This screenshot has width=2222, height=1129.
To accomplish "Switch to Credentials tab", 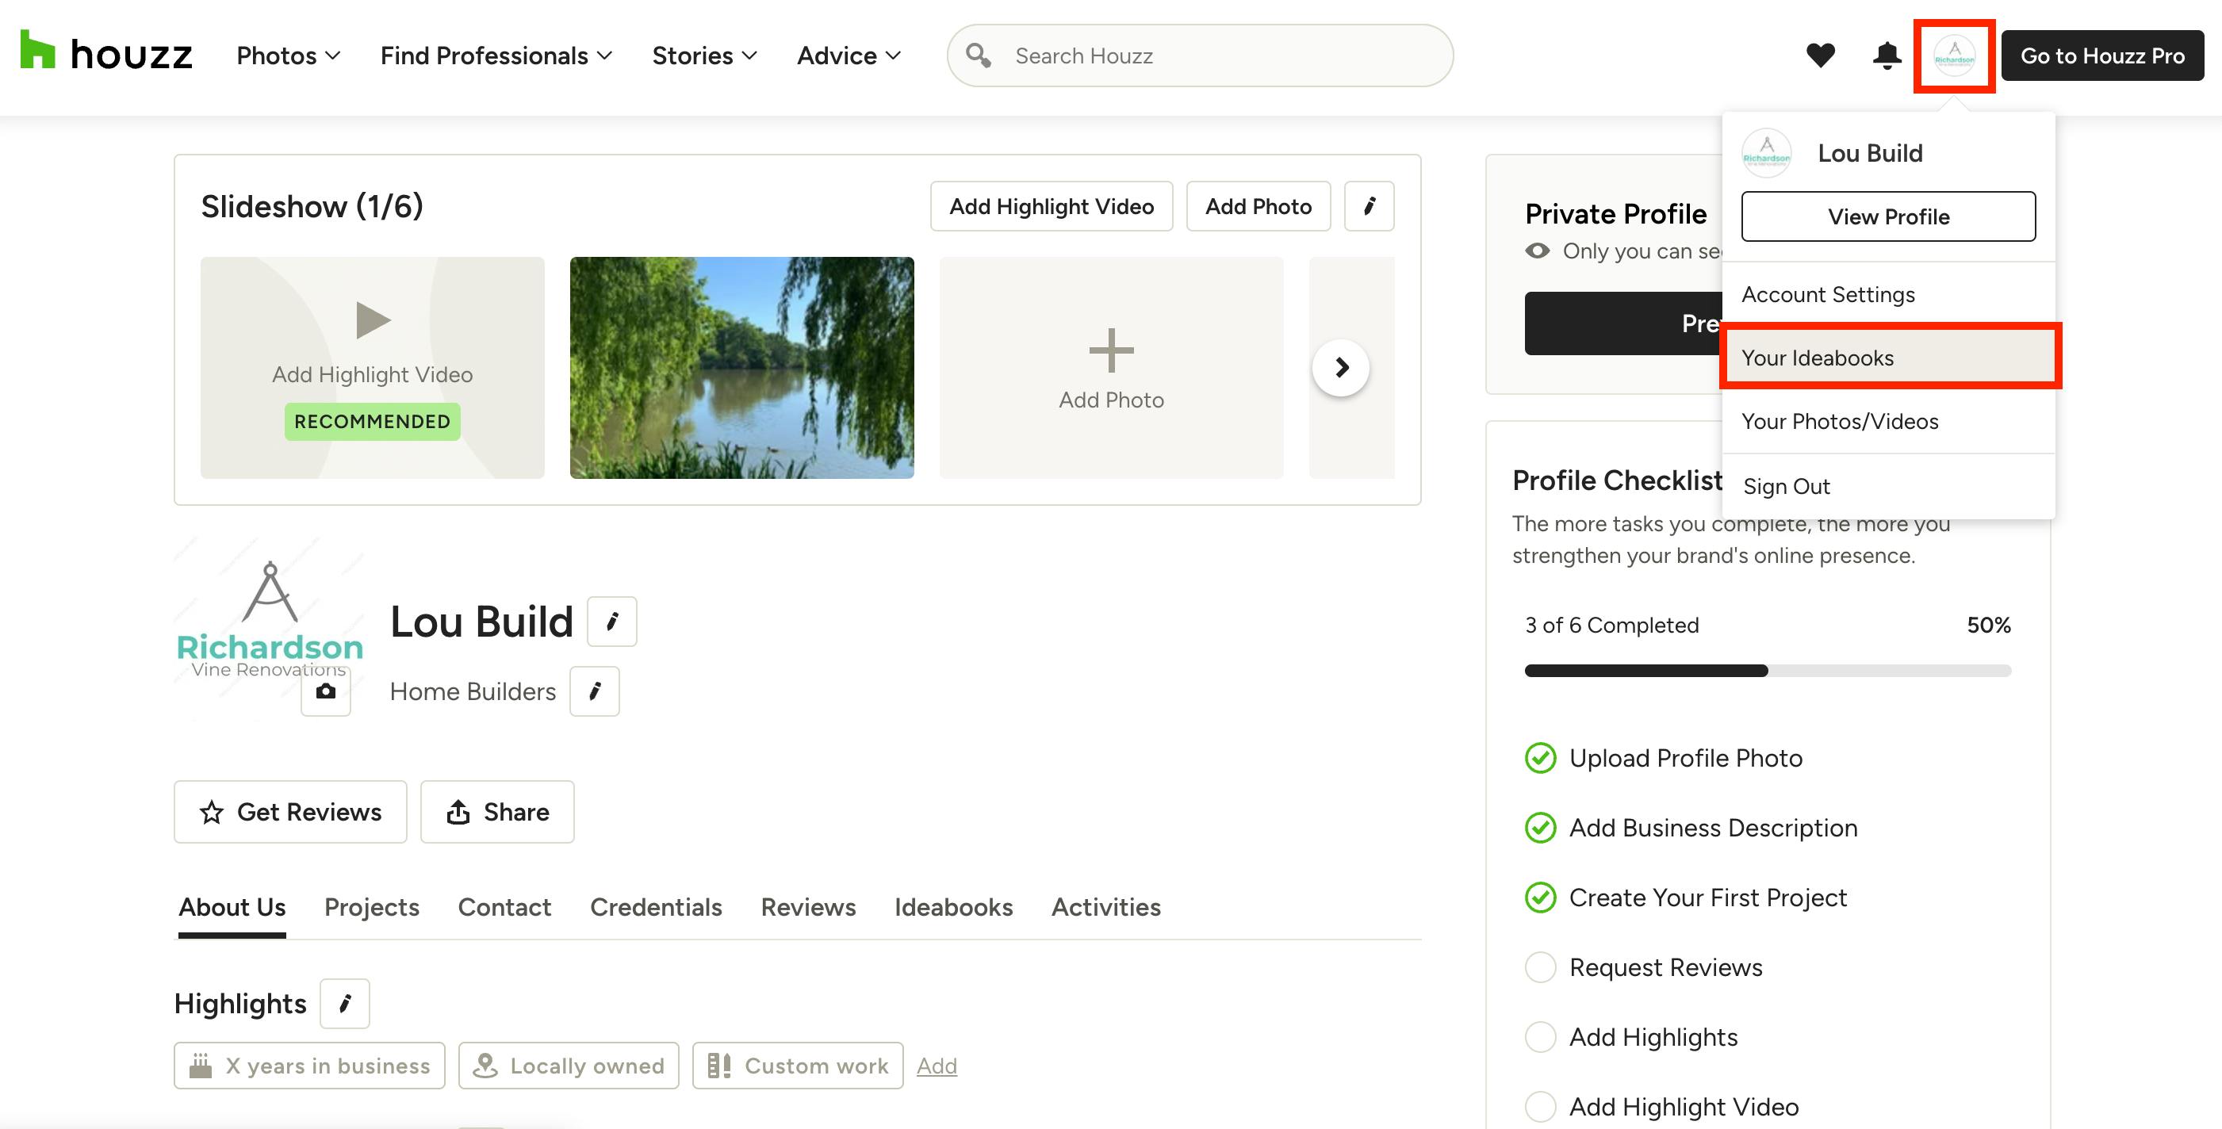I will pyautogui.click(x=656, y=907).
